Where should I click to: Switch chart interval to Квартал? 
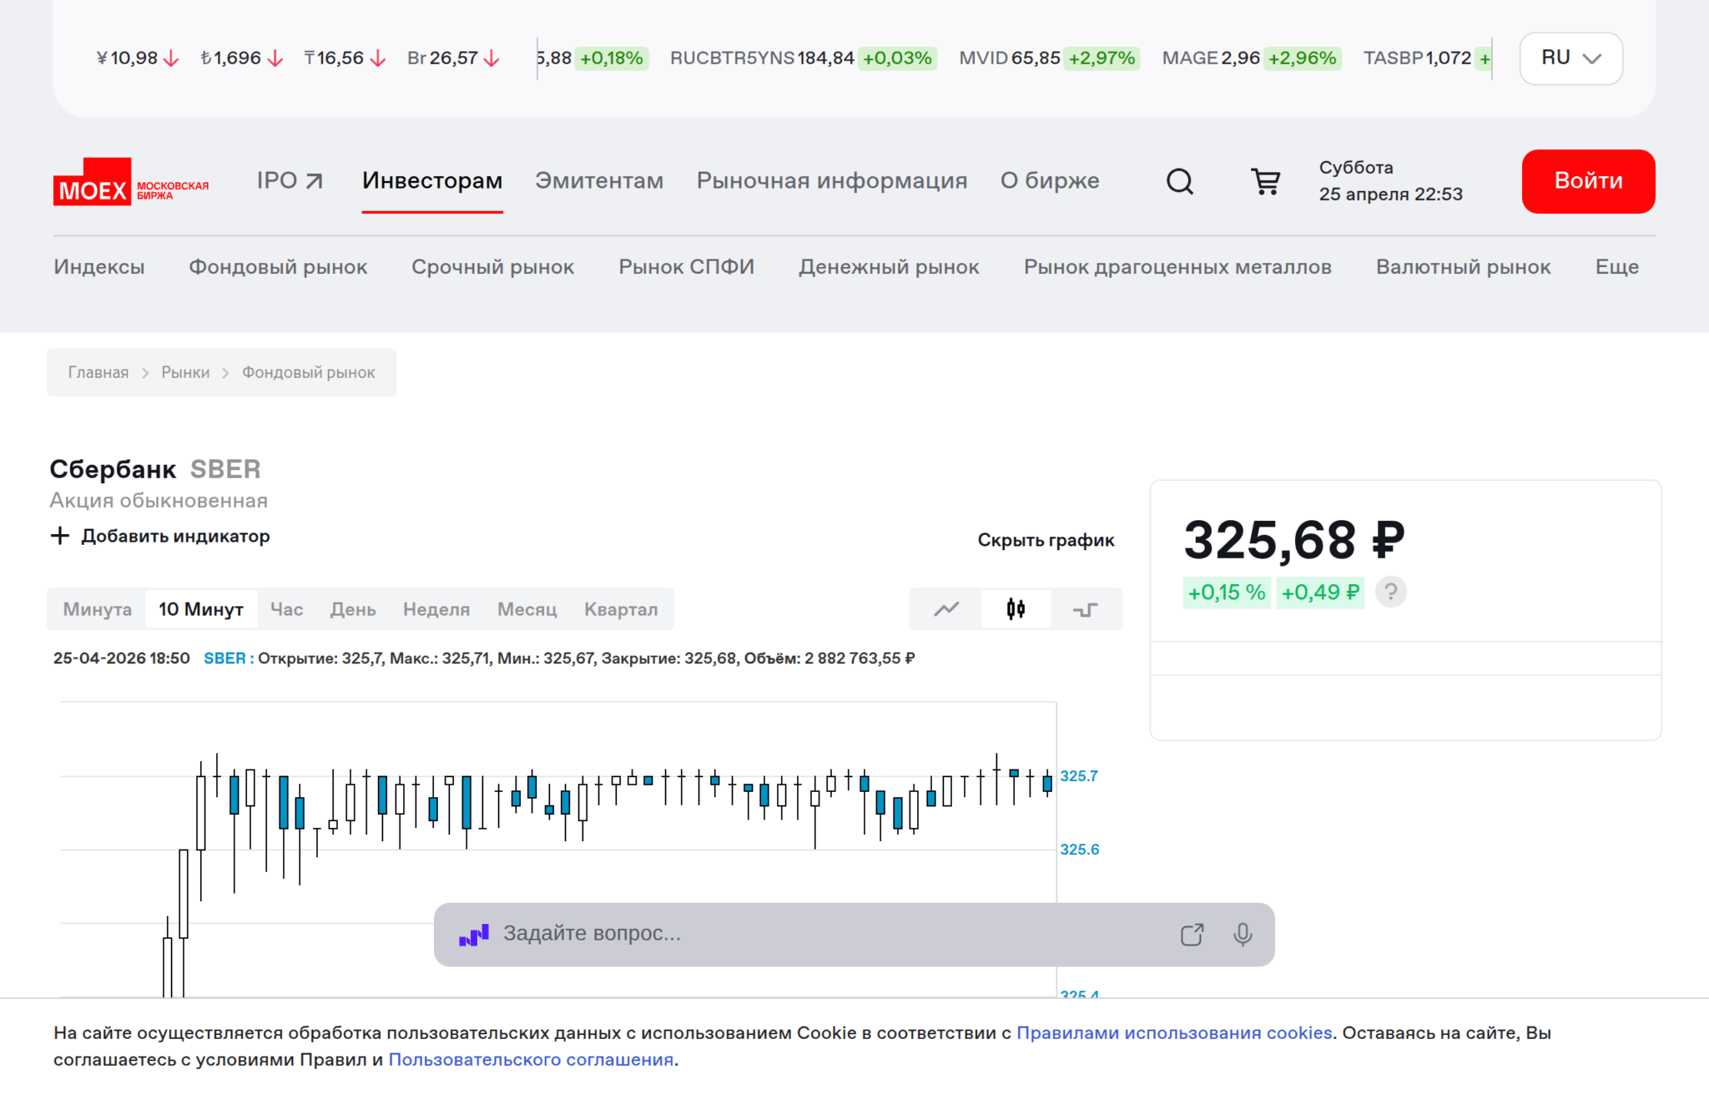click(621, 609)
